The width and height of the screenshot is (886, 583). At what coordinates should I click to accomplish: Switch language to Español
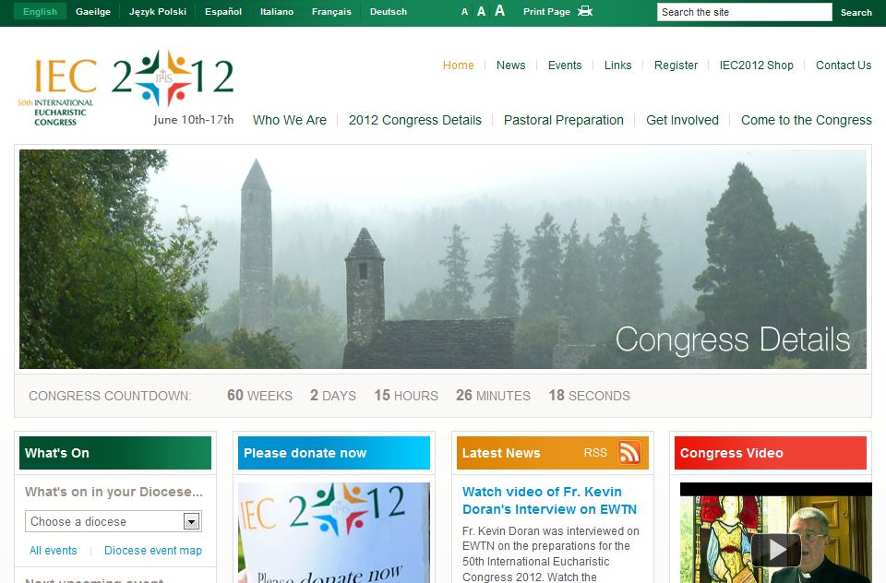click(223, 12)
